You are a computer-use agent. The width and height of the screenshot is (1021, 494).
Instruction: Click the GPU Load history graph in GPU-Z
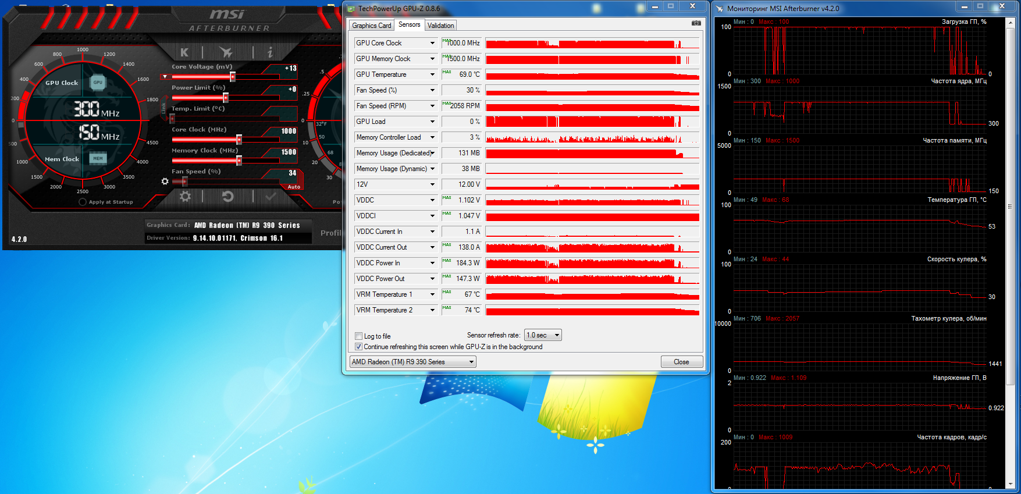592,122
